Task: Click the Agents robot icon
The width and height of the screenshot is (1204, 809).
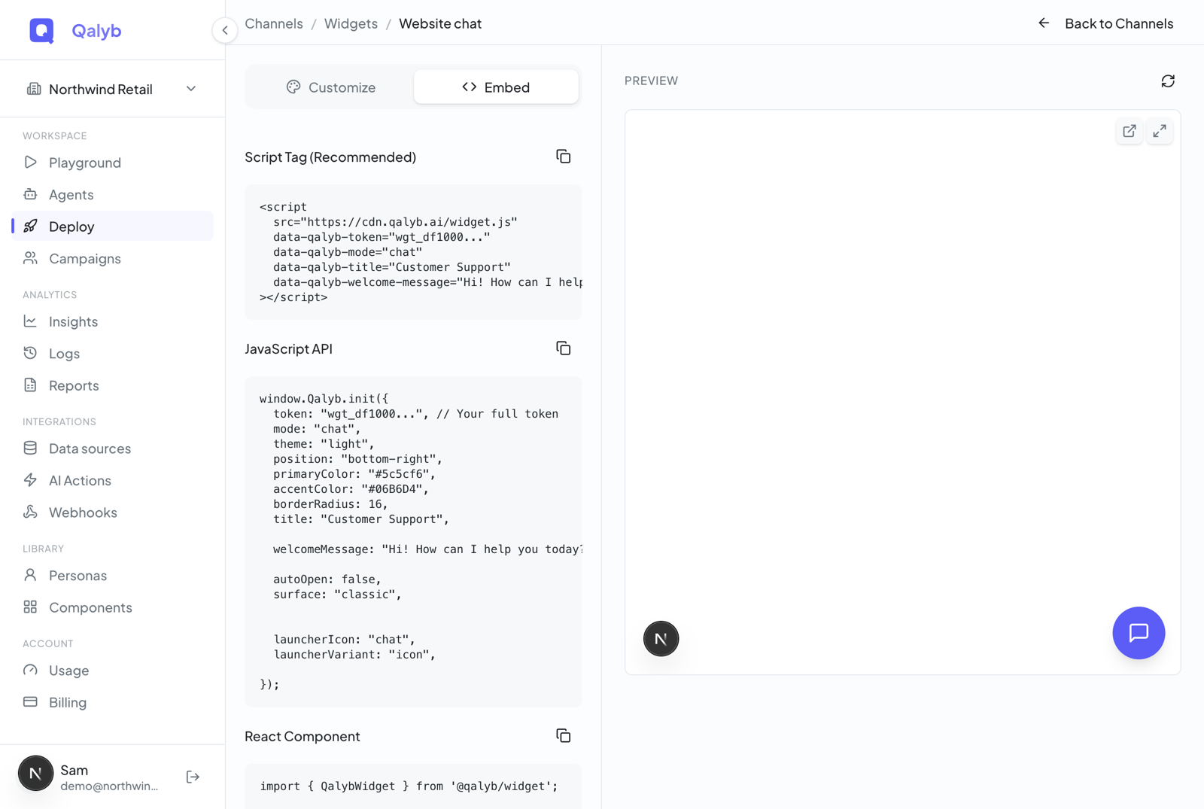Action: point(30,194)
